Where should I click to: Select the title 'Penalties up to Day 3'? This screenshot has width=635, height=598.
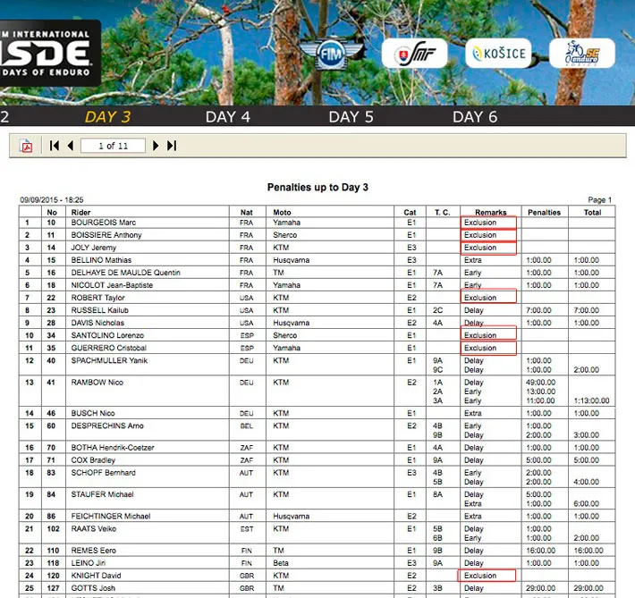(317, 187)
